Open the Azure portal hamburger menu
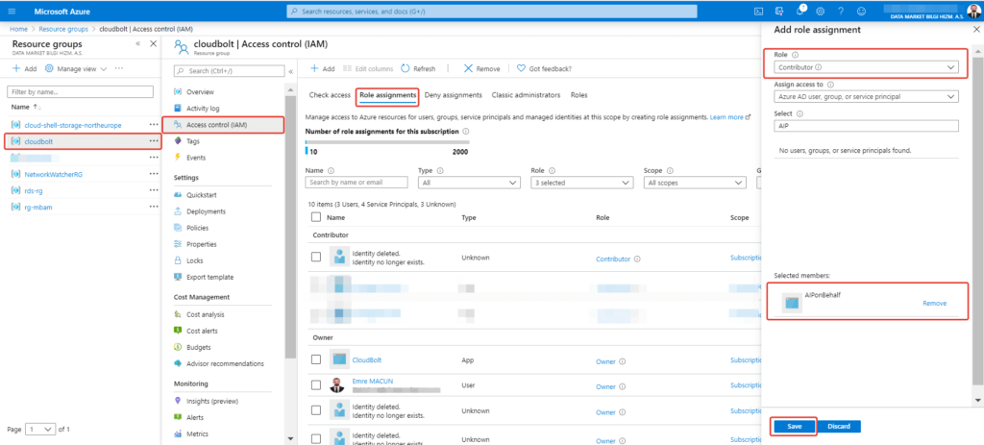The width and height of the screenshot is (984, 445). (12, 12)
